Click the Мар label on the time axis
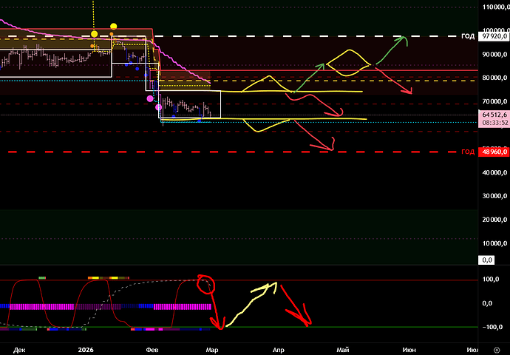 tap(212, 348)
